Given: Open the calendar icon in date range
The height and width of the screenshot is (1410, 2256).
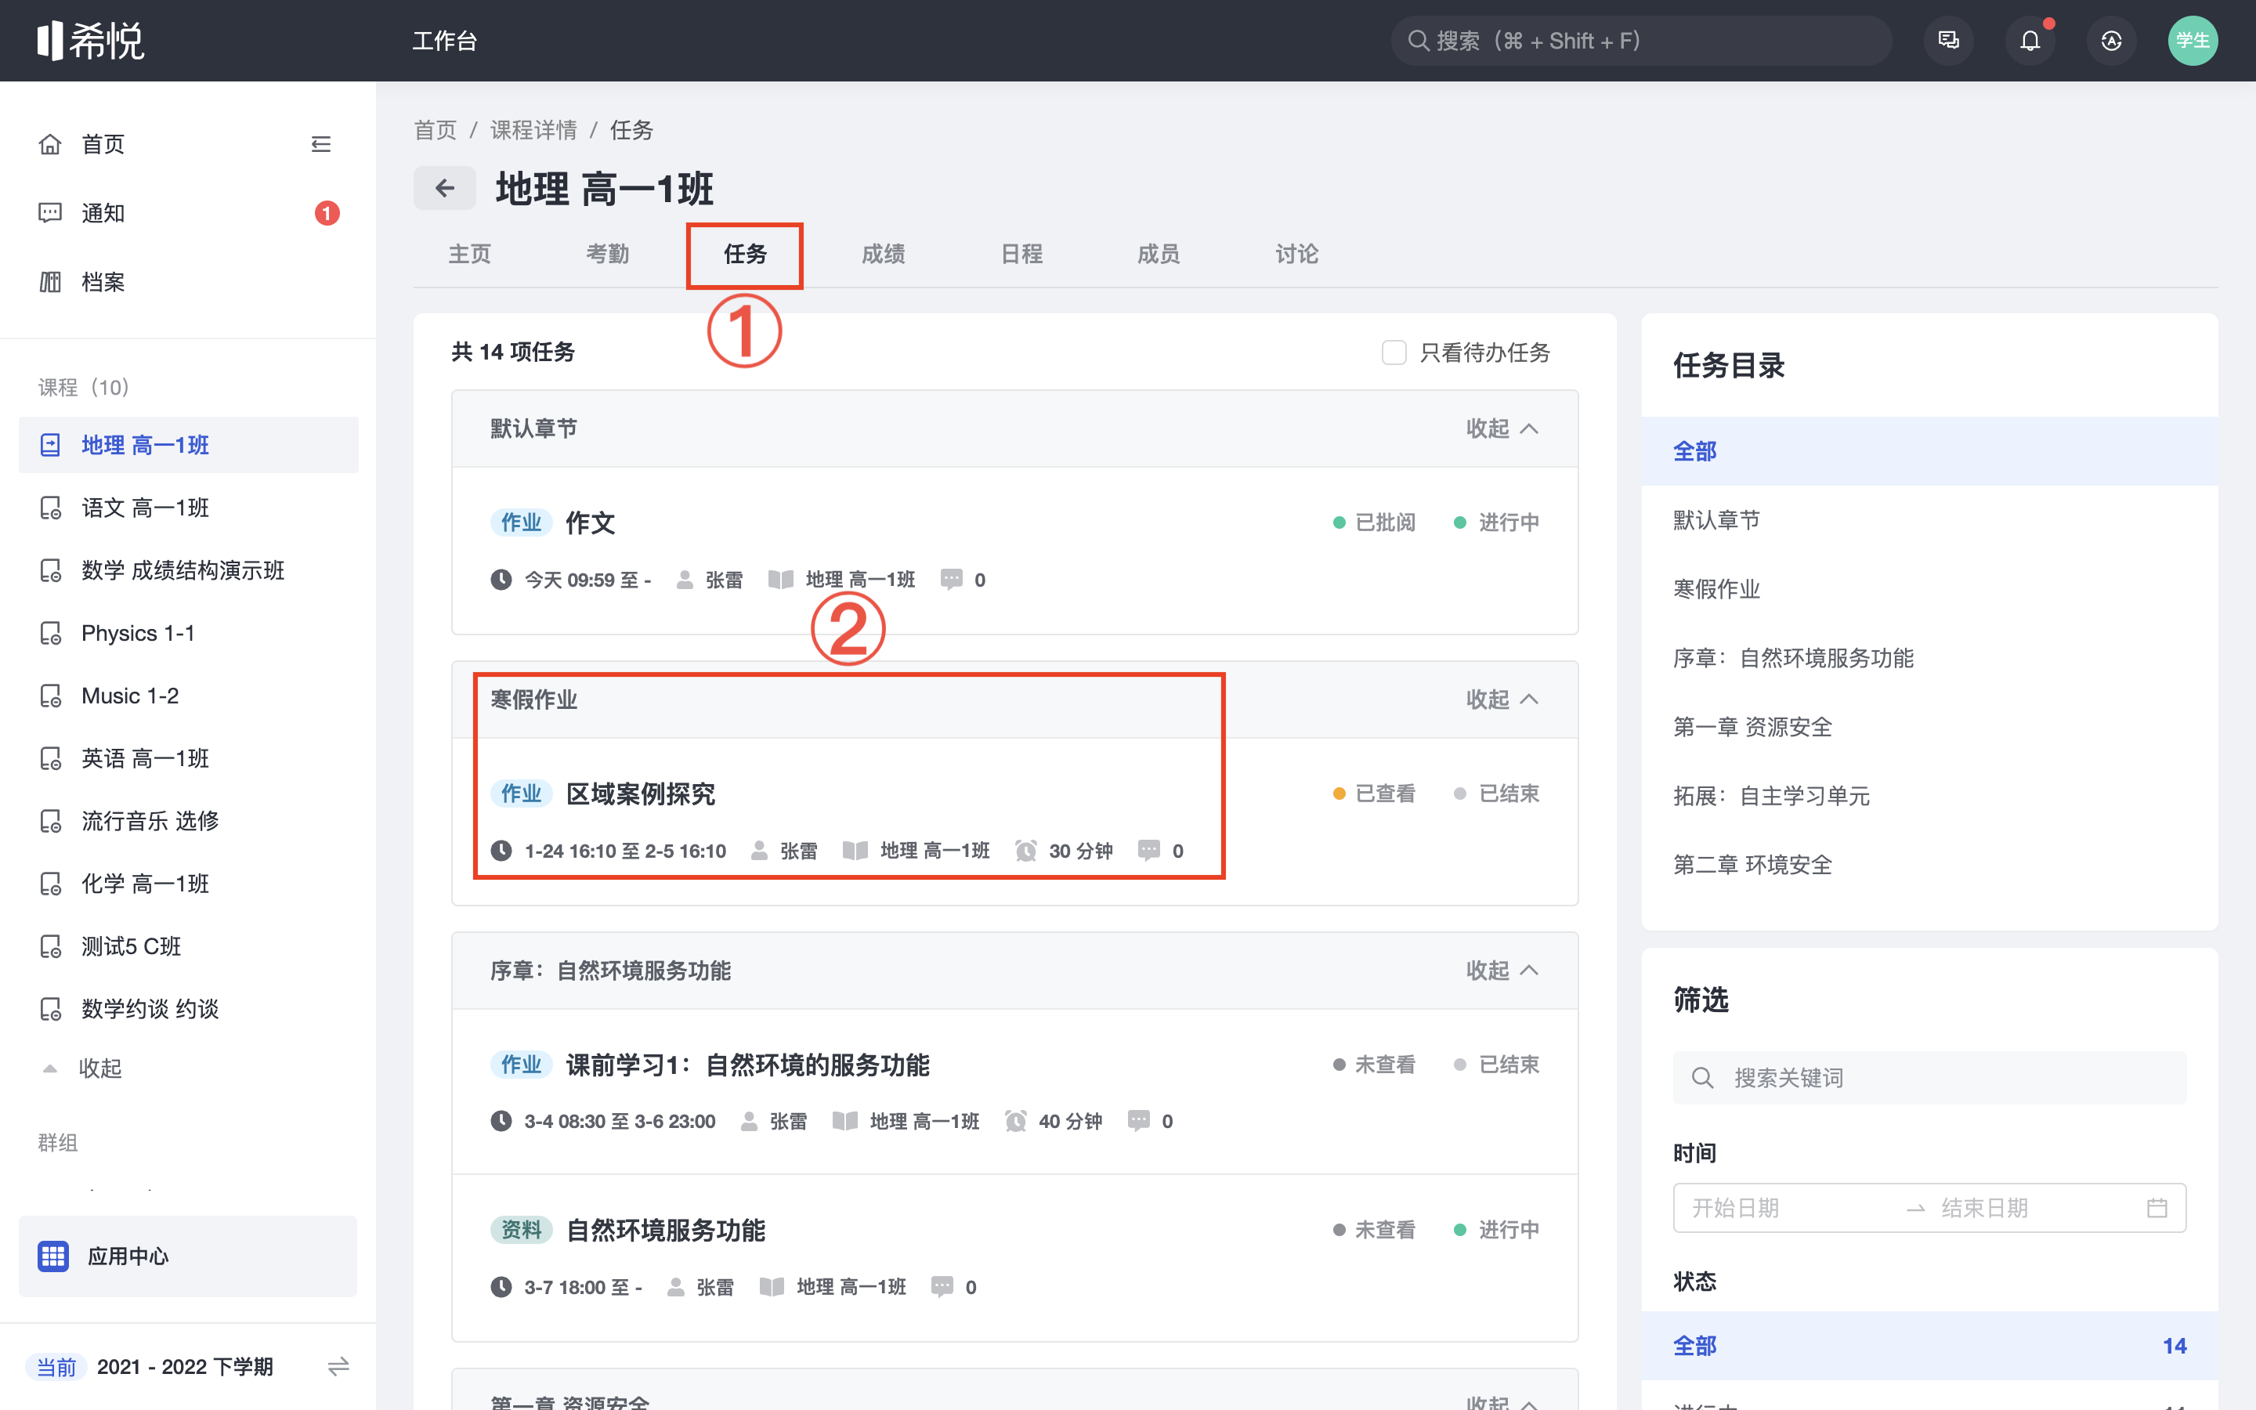Looking at the screenshot, I should tap(2157, 1208).
